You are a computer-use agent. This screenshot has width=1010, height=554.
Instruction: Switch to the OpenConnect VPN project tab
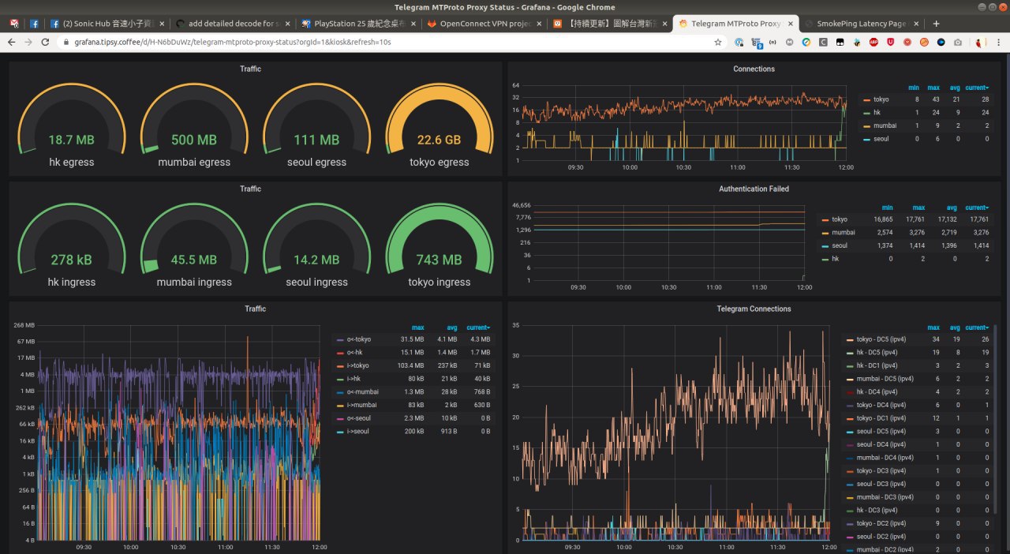pyautogui.click(x=484, y=24)
